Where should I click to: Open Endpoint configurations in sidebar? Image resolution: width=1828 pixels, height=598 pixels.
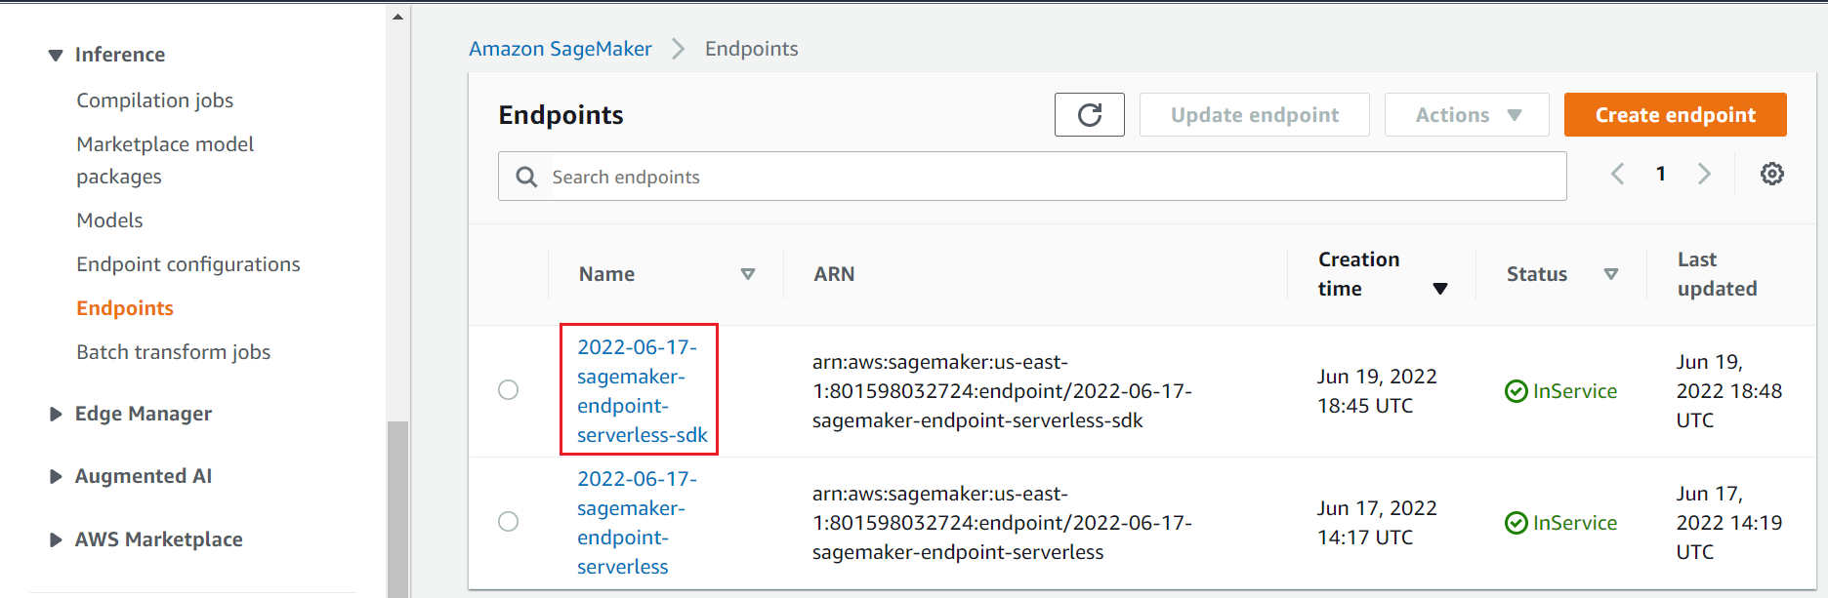(x=188, y=264)
